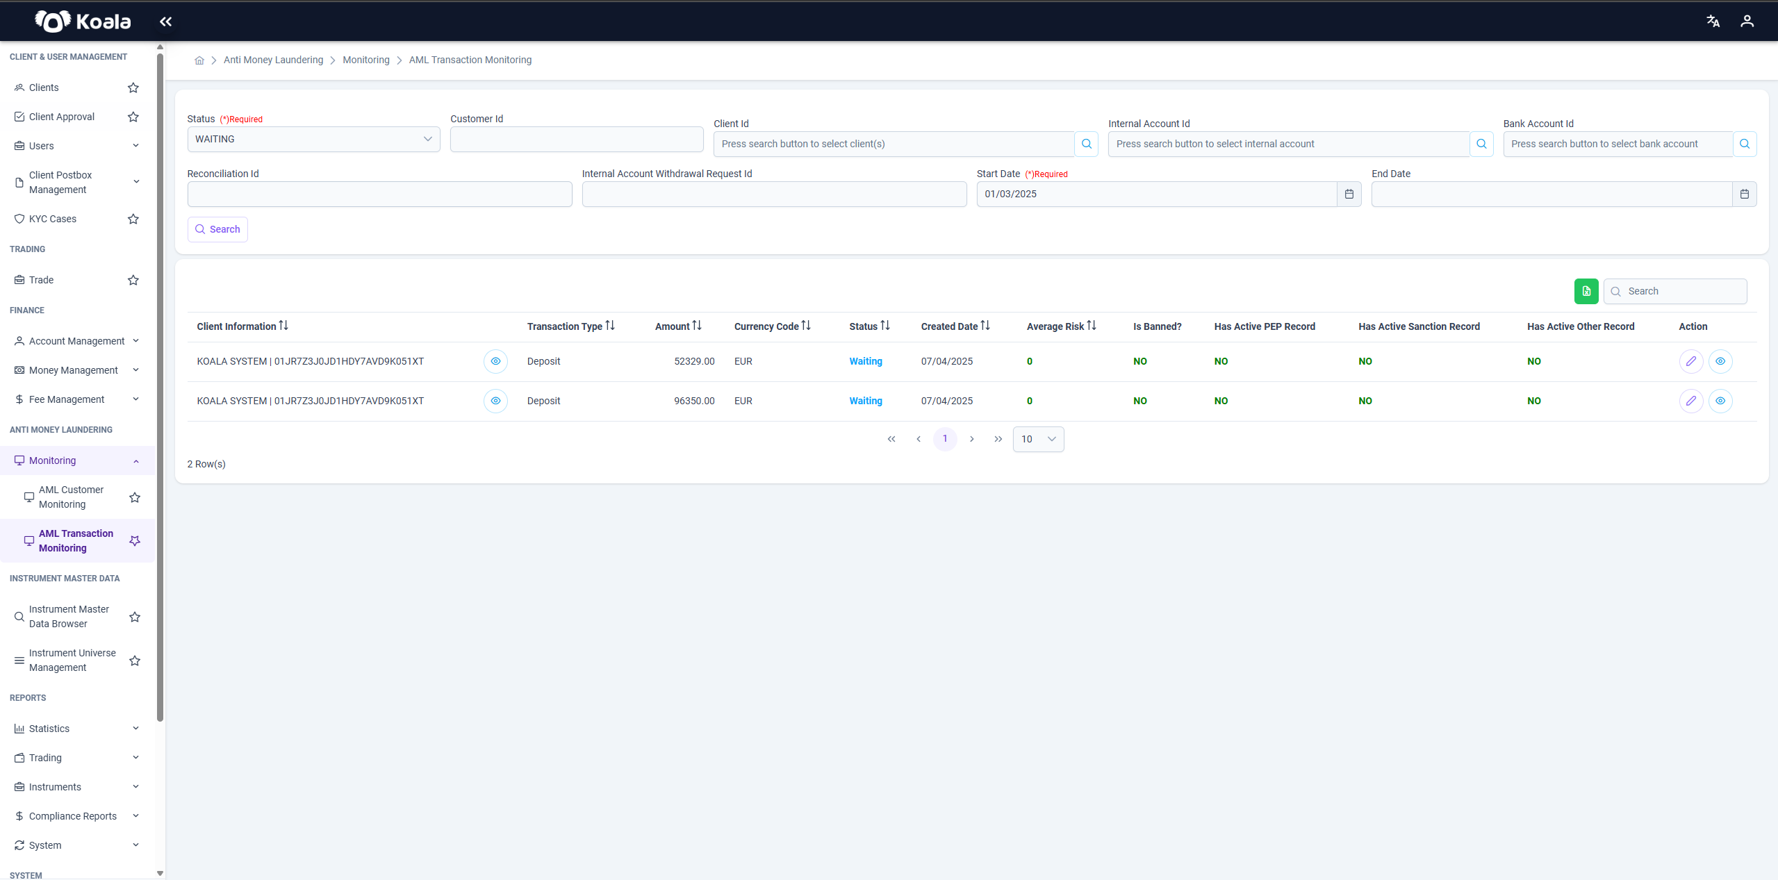Expand the Users menu
Screen dimensions: 1778x880
tap(76, 146)
